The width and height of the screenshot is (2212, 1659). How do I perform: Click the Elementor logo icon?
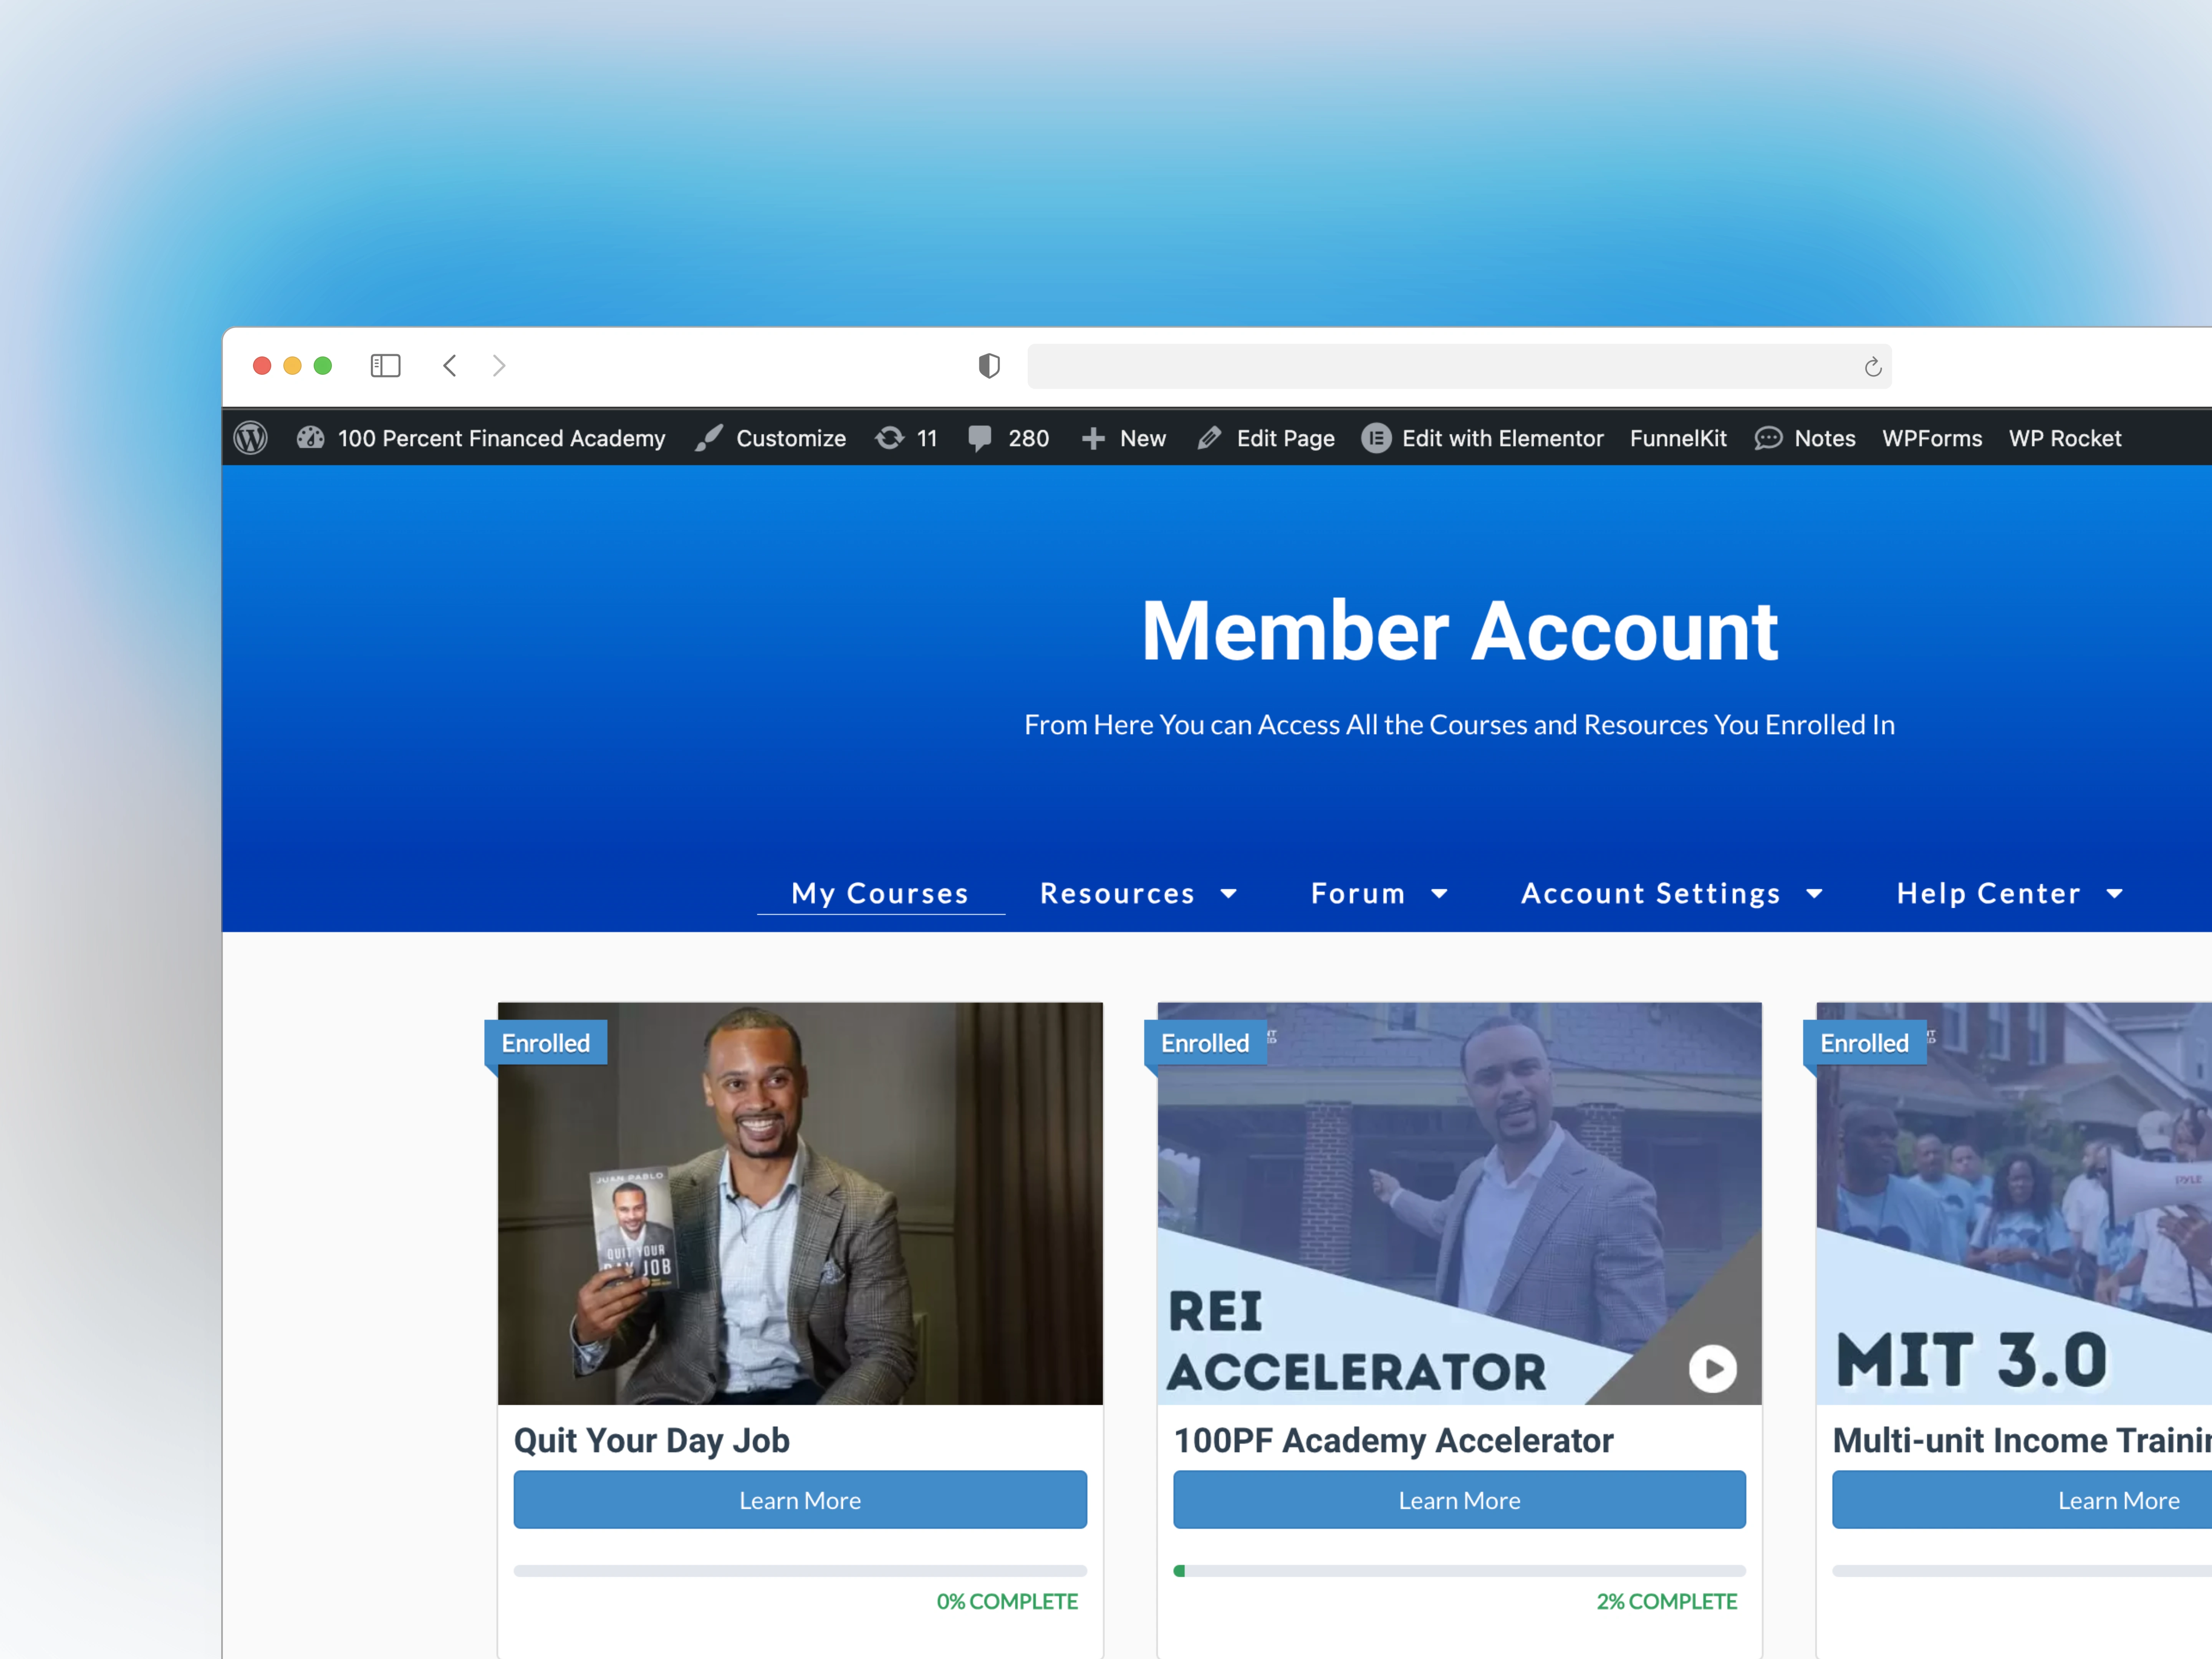tap(1376, 438)
